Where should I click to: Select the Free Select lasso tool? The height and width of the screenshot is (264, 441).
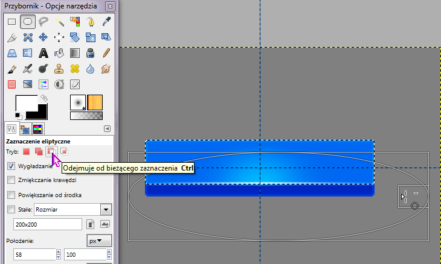43,22
